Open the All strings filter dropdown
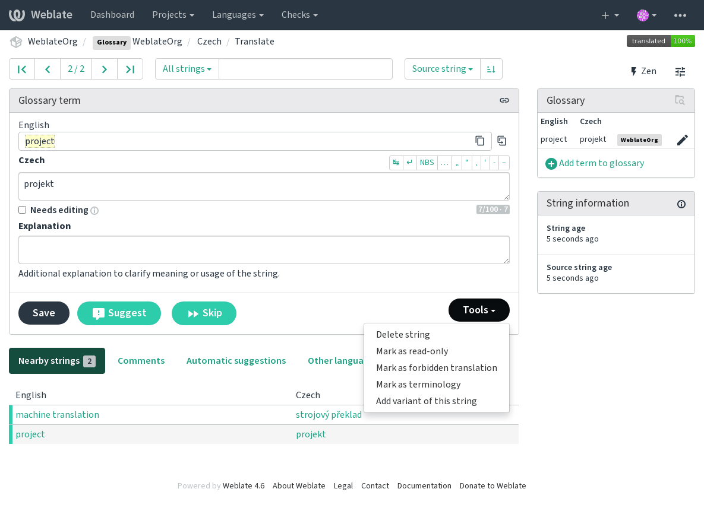704x508 pixels. coord(187,69)
